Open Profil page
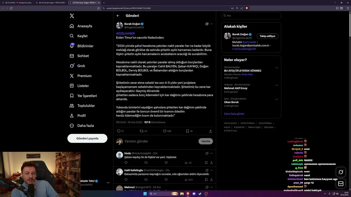Image resolution: width=351 pixels, height=197 pixels. pyautogui.click(x=78, y=115)
